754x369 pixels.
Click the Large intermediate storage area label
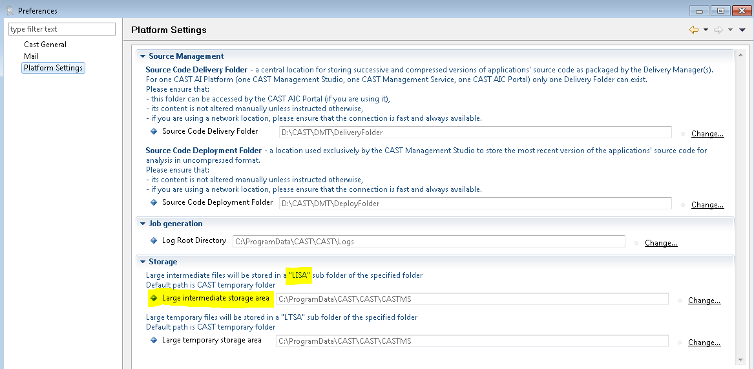[215, 299]
